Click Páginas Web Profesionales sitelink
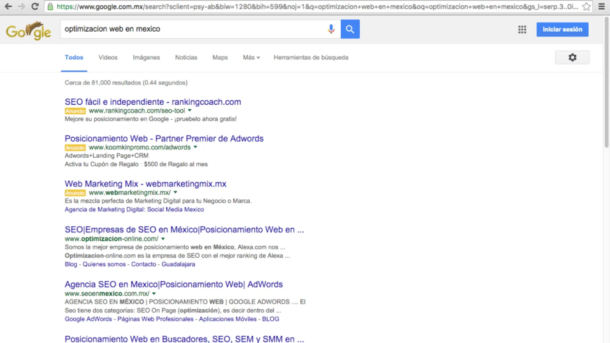This screenshot has width=610, height=343. [156, 319]
